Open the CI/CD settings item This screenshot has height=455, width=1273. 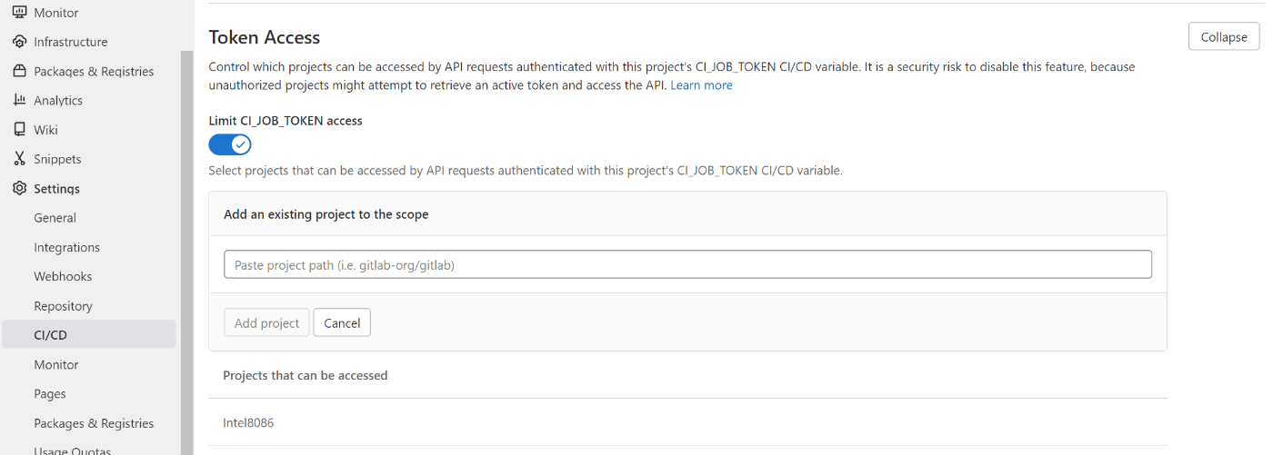(x=50, y=335)
